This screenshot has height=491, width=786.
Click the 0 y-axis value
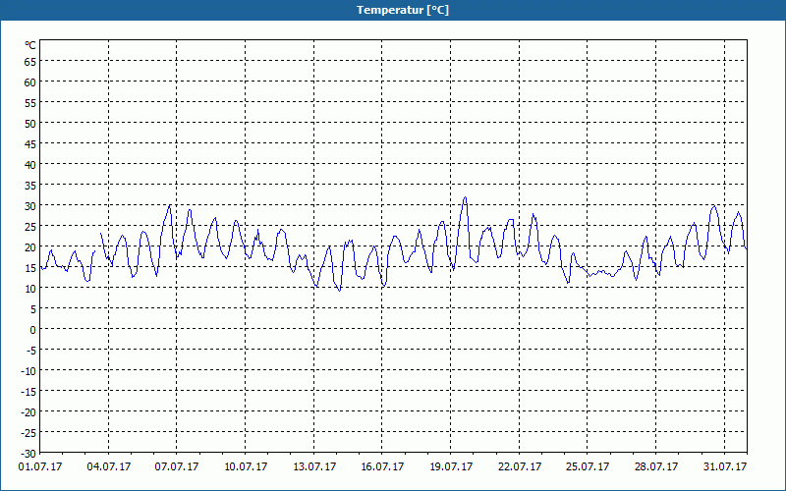pyautogui.click(x=33, y=330)
